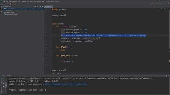The width and height of the screenshot is (170, 95).
Task: Select the patern.py editor tab
Action: (x=49, y=7)
